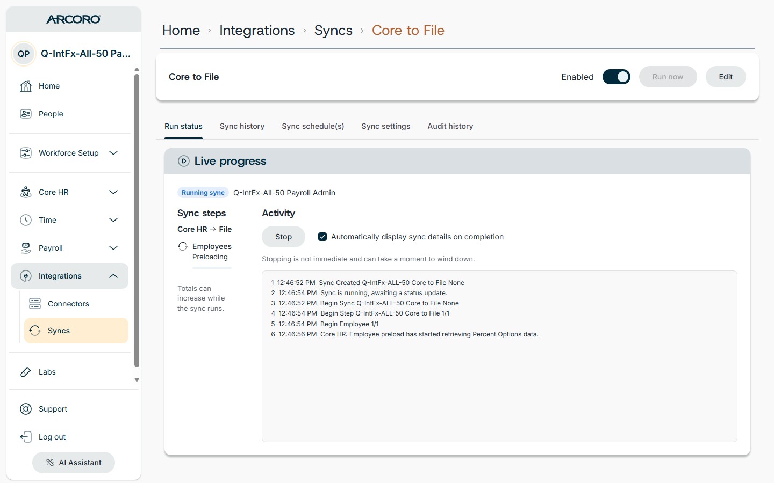Go to Home in breadcrumb
This screenshot has height=483, width=774.
pyautogui.click(x=181, y=31)
